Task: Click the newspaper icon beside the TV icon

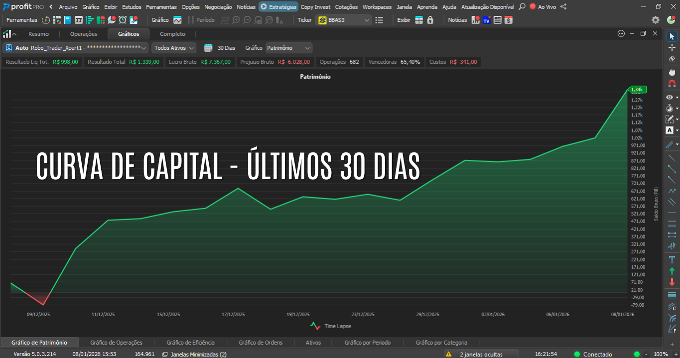Action: point(497,20)
